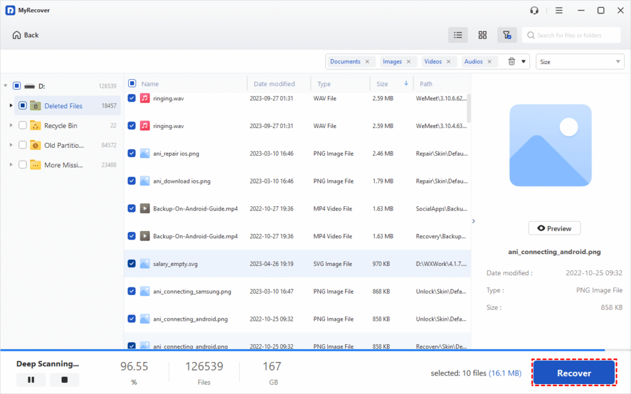Viewport: 631px width, 394px height.
Task: Toggle the select-all checkbox in Name header
Action: [131, 82]
